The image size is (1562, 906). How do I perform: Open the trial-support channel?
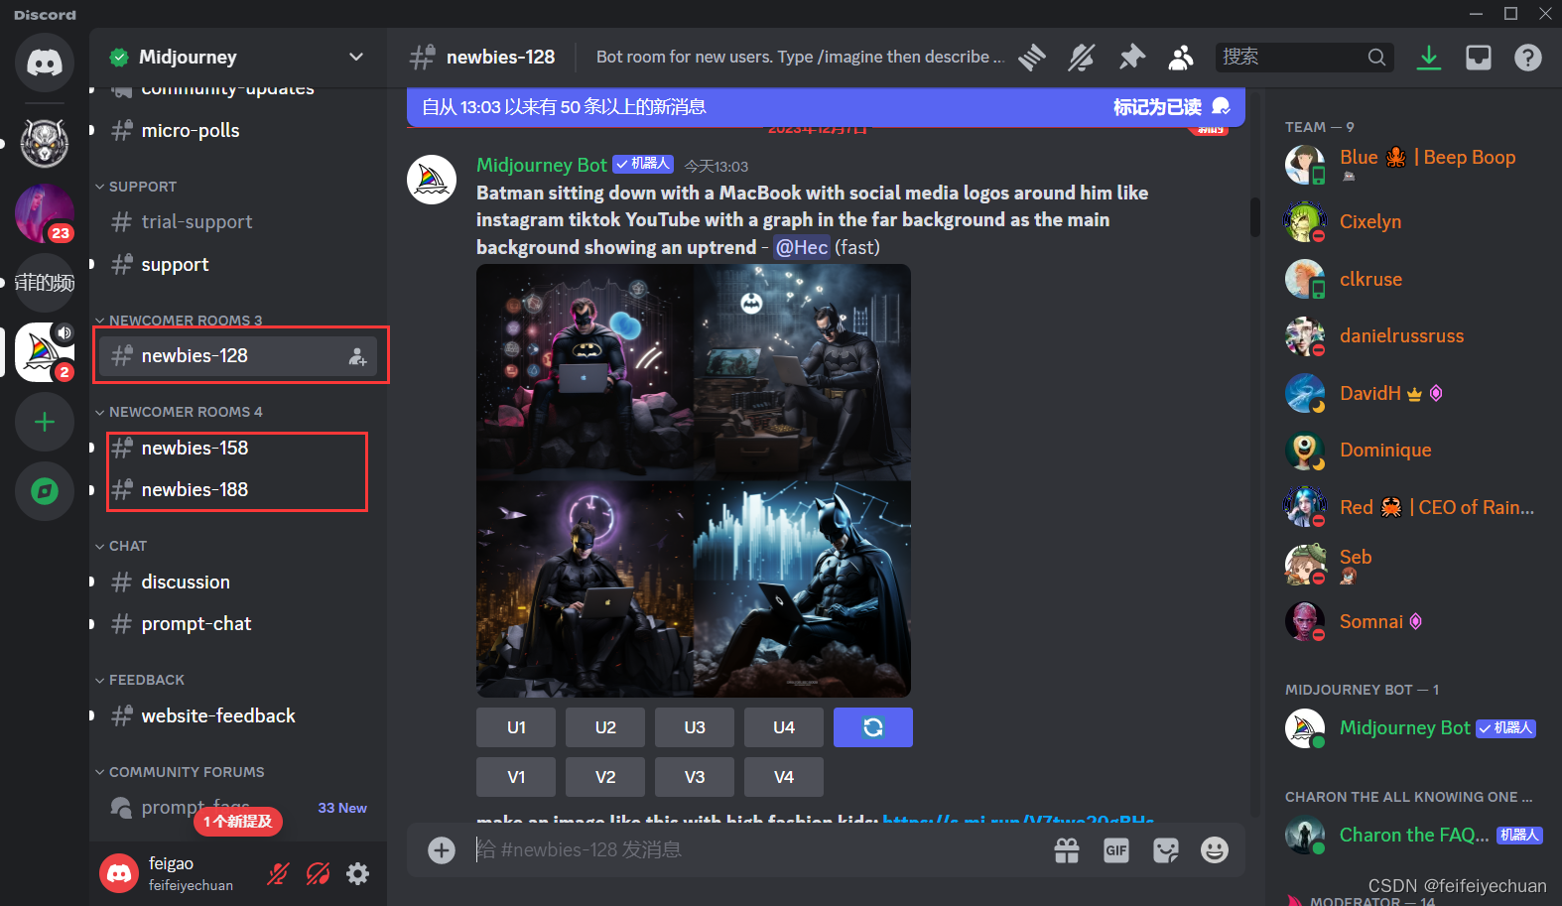pos(236,221)
